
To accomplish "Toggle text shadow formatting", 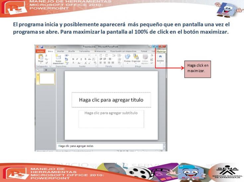I will 85,59.
